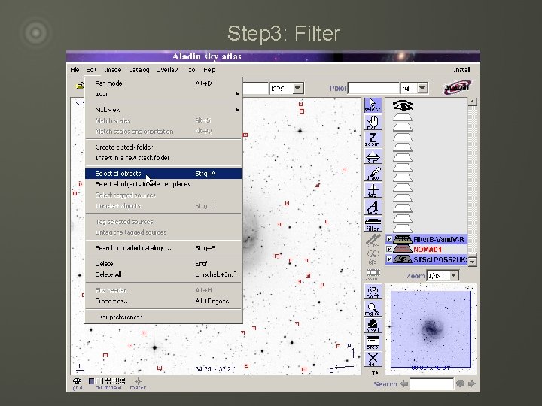Click the Cont contour tool
This screenshot has height=406, width=542.
[x=373, y=292]
